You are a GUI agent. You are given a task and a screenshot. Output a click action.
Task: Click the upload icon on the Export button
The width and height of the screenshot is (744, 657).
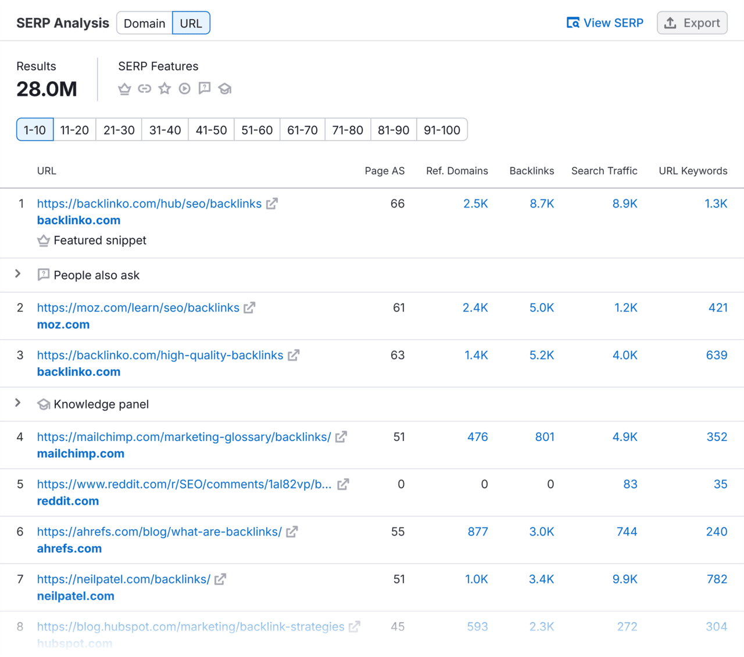pyautogui.click(x=669, y=23)
